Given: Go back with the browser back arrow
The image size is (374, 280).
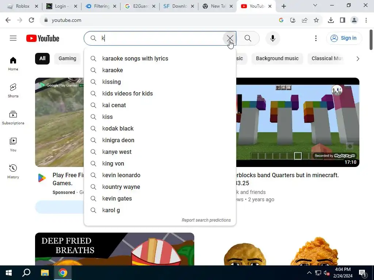Looking at the screenshot, I should tap(8, 20).
